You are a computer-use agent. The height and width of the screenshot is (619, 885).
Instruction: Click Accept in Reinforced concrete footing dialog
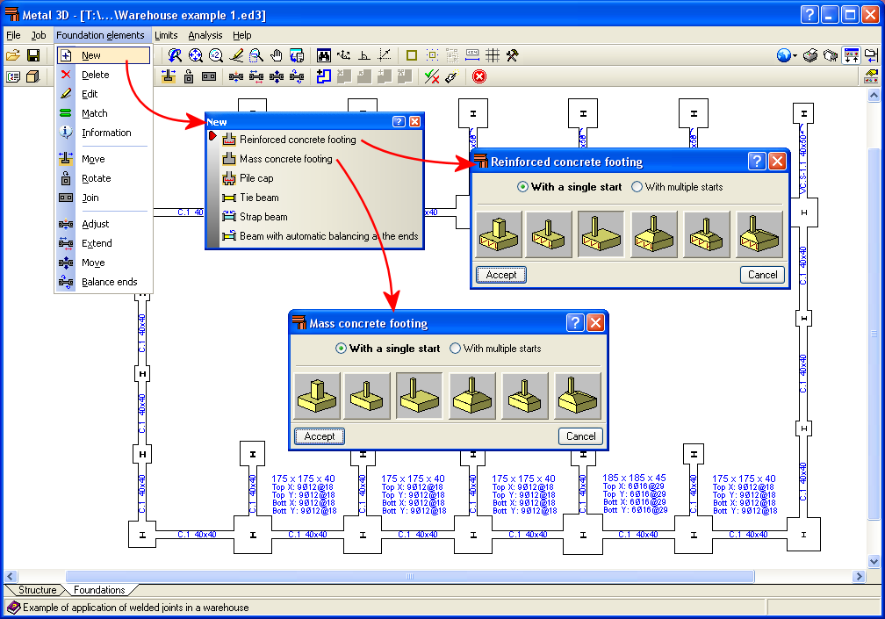(501, 275)
